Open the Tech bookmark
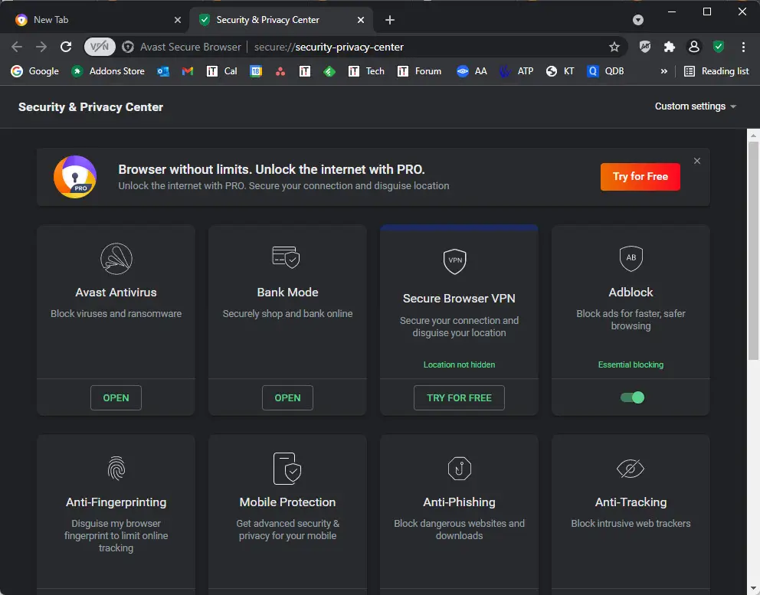Image resolution: width=760 pixels, height=595 pixels. pyautogui.click(x=366, y=71)
